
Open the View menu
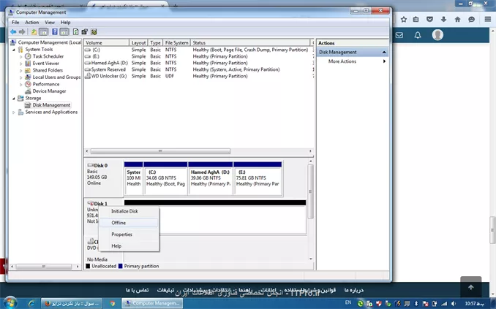(x=50, y=23)
